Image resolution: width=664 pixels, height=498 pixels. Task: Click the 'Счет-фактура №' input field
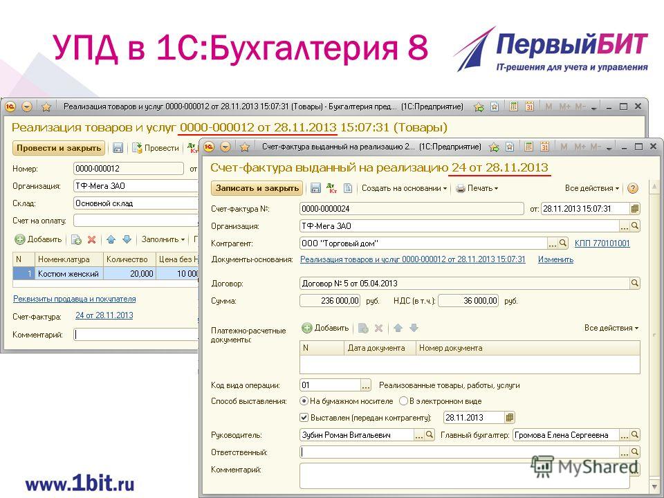(x=412, y=208)
